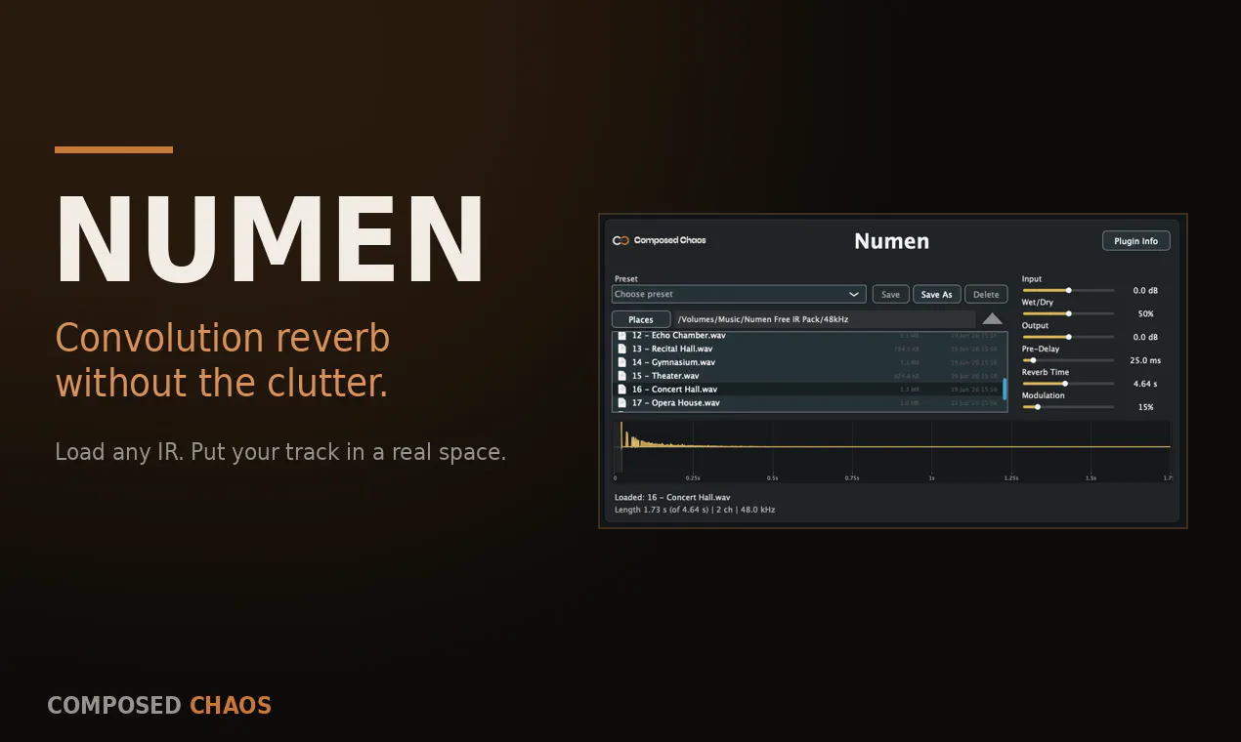The image size is (1241, 742).
Task: Open the Choose preset dropdown
Action: (x=739, y=294)
